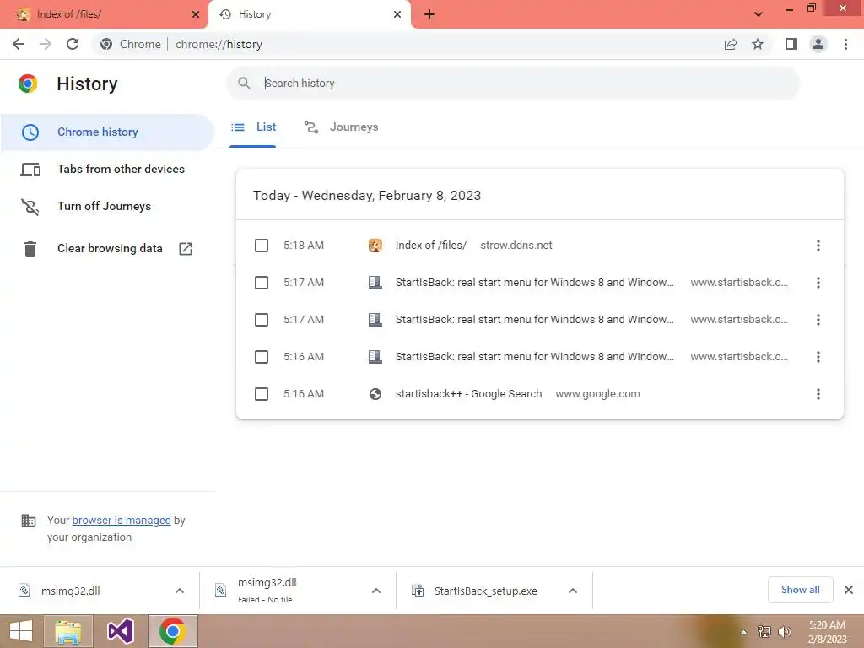
Task: Click Chrome icon in taskbar
Action: click(x=173, y=631)
